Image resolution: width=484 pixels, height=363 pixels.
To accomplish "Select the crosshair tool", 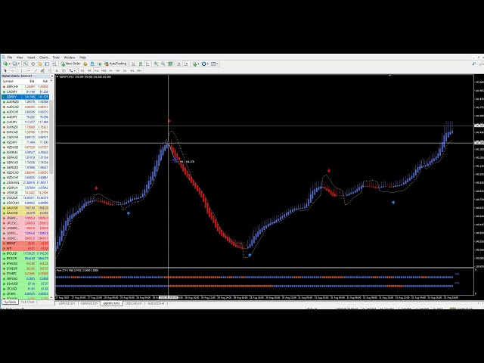I will (x=13, y=70).
